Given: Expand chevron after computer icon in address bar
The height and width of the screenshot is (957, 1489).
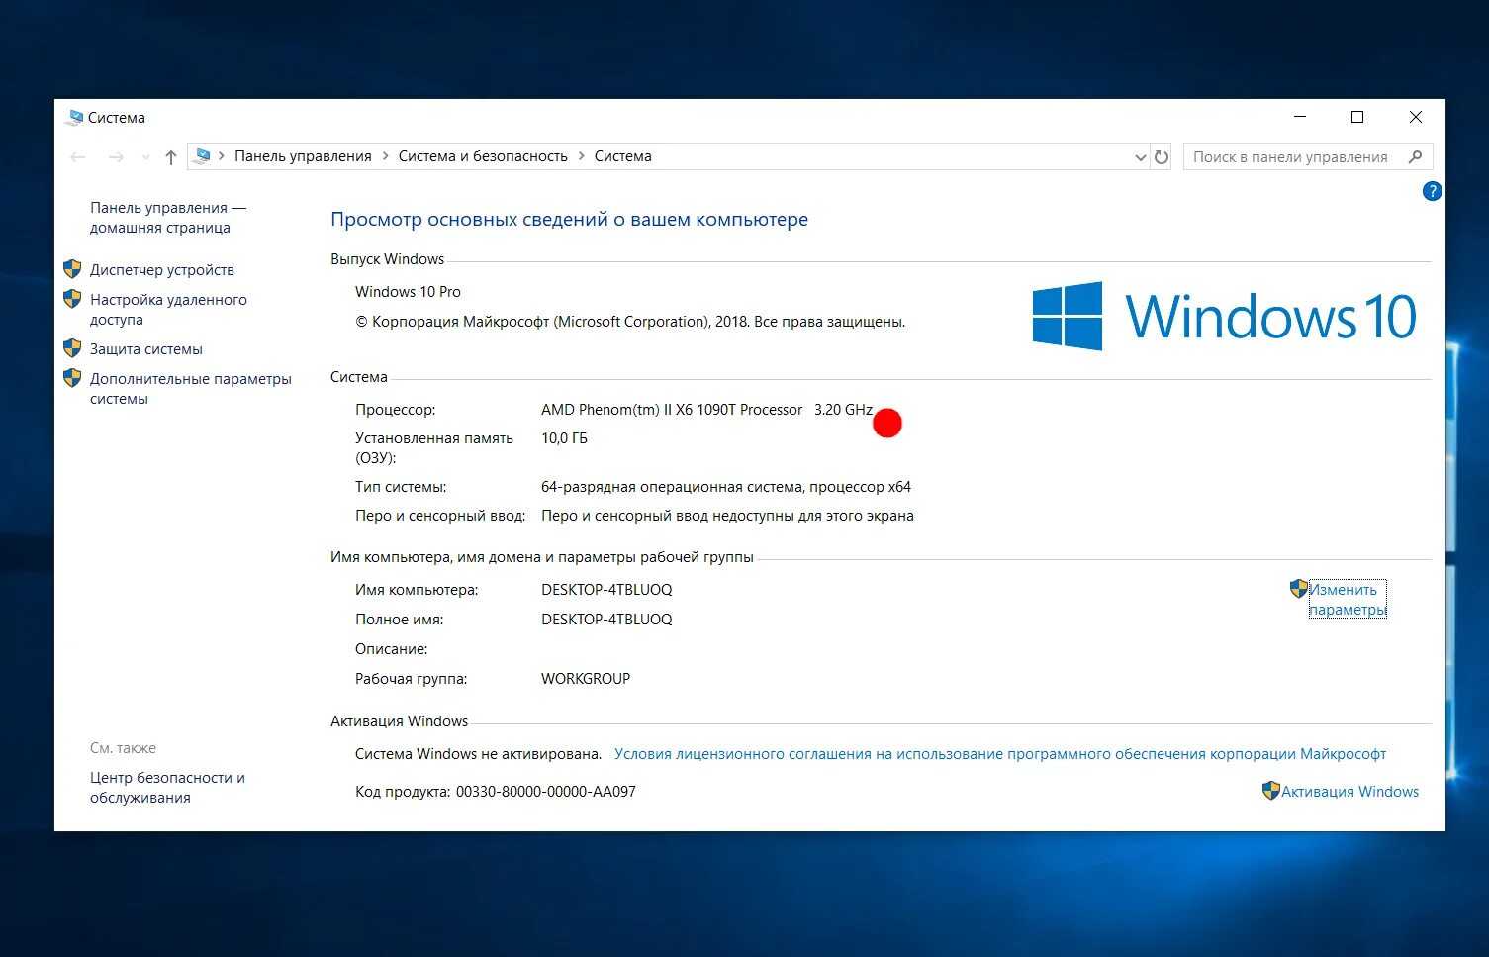Looking at the screenshot, I should (222, 156).
